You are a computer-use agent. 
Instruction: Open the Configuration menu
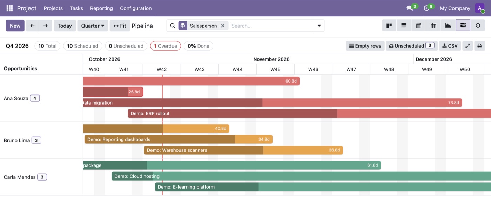coord(136,8)
